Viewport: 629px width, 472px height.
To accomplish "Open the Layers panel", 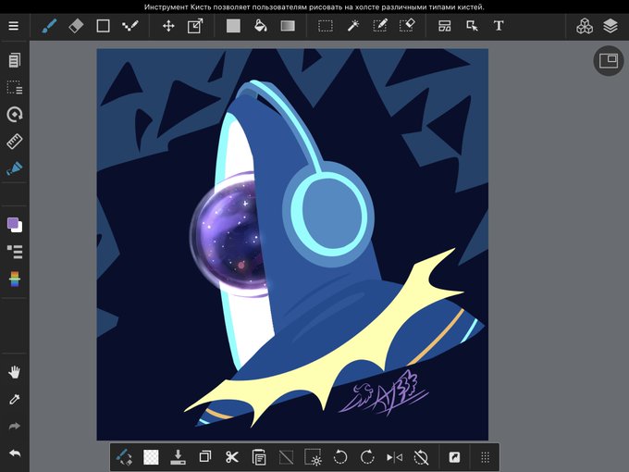I will [x=610, y=27].
